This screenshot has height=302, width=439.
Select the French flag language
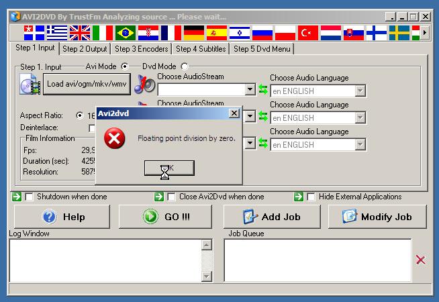171,33
